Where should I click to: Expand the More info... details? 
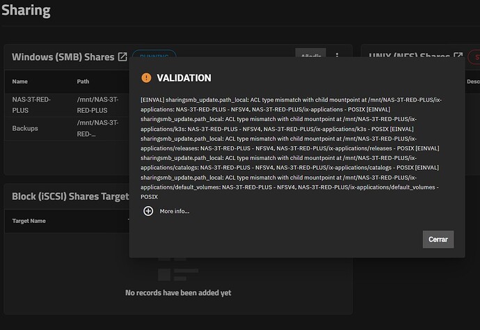[174, 211]
